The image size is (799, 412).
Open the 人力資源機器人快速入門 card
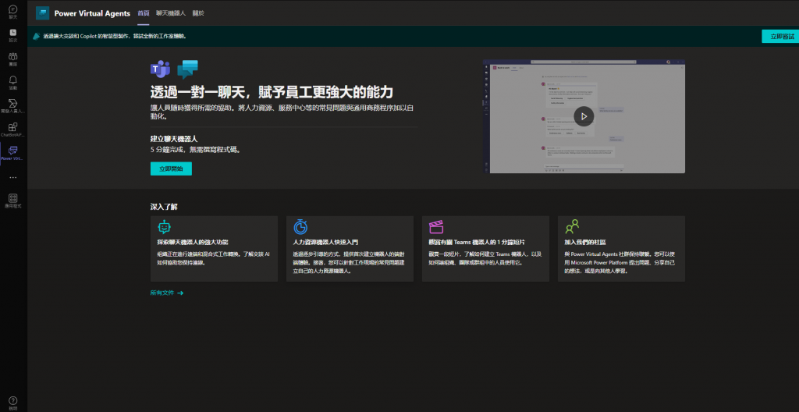350,248
